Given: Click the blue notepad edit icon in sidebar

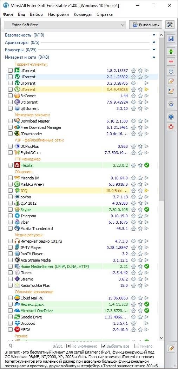Looking at the screenshot, I should [x=171, y=91].
